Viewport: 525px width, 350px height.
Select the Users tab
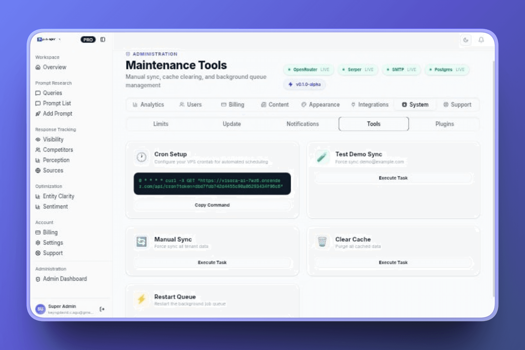(191, 105)
